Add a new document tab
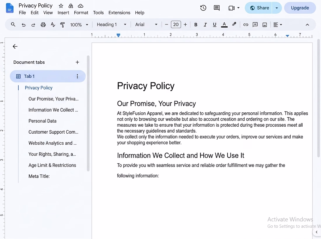Viewport: 321px width, 239px height. point(77,62)
